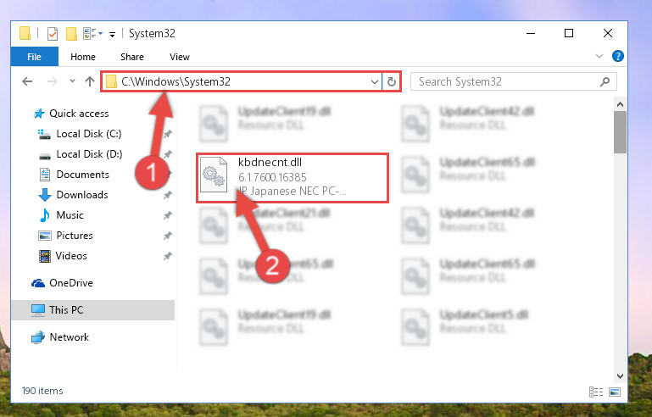Click the New Folder icon in quick access toolbar
The height and width of the screenshot is (417, 652).
click(x=71, y=34)
